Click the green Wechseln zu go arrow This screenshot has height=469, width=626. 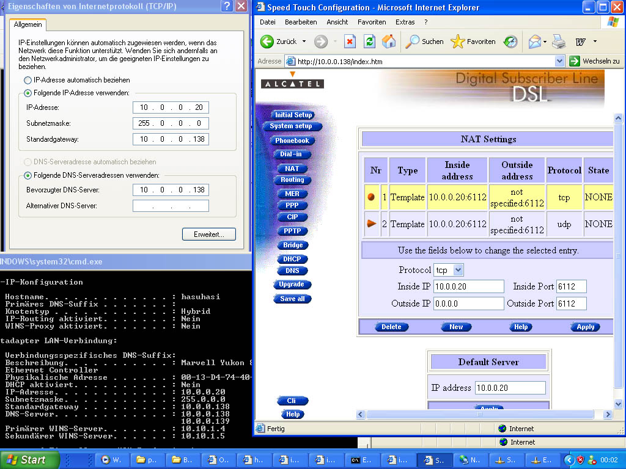pos(575,61)
